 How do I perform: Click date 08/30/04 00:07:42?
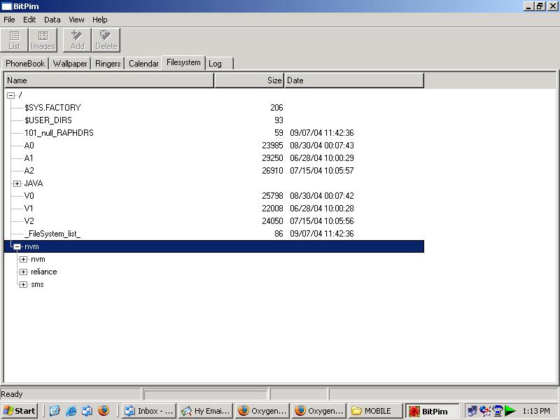322,196
